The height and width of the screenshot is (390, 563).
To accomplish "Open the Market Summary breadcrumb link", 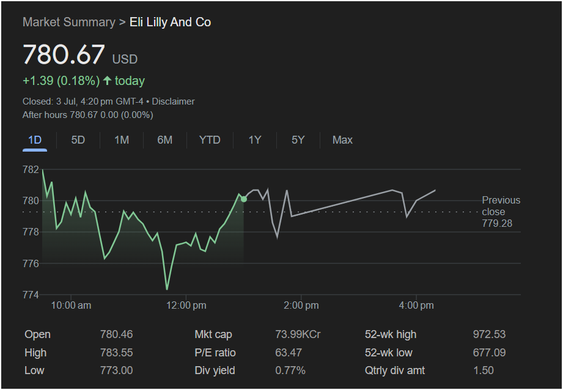I will coord(69,22).
